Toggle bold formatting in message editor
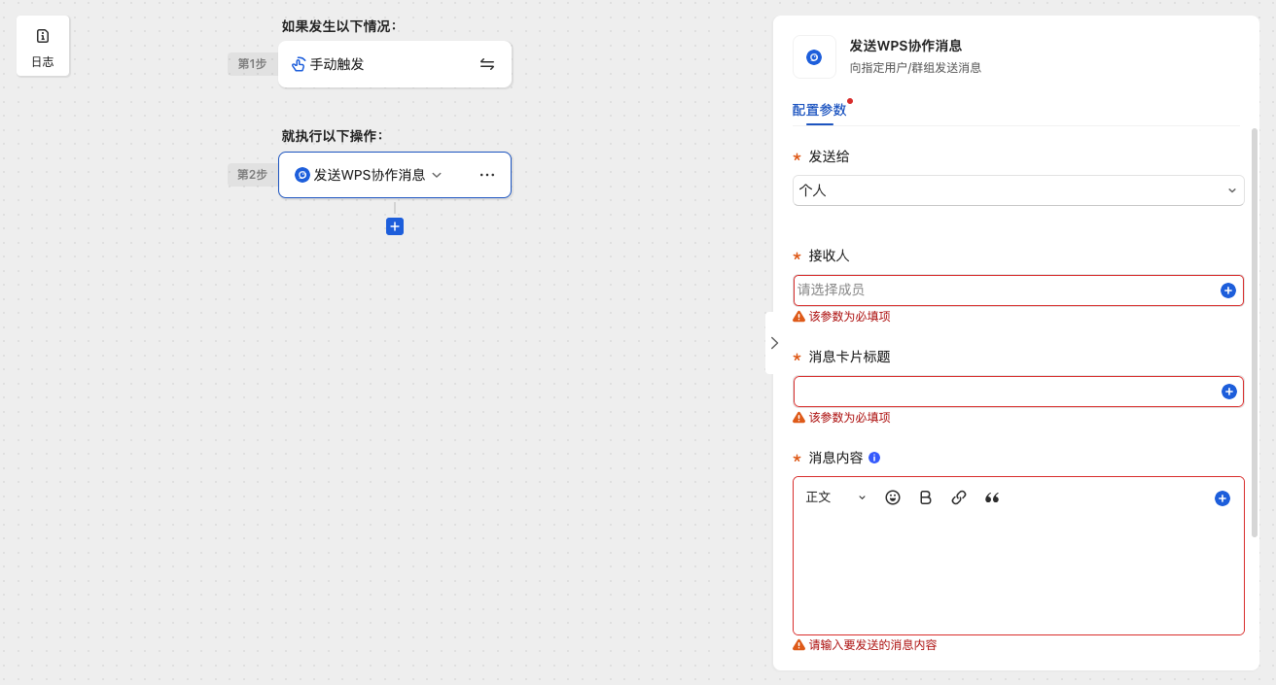Image resolution: width=1276 pixels, height=685 pixels. 926,497
